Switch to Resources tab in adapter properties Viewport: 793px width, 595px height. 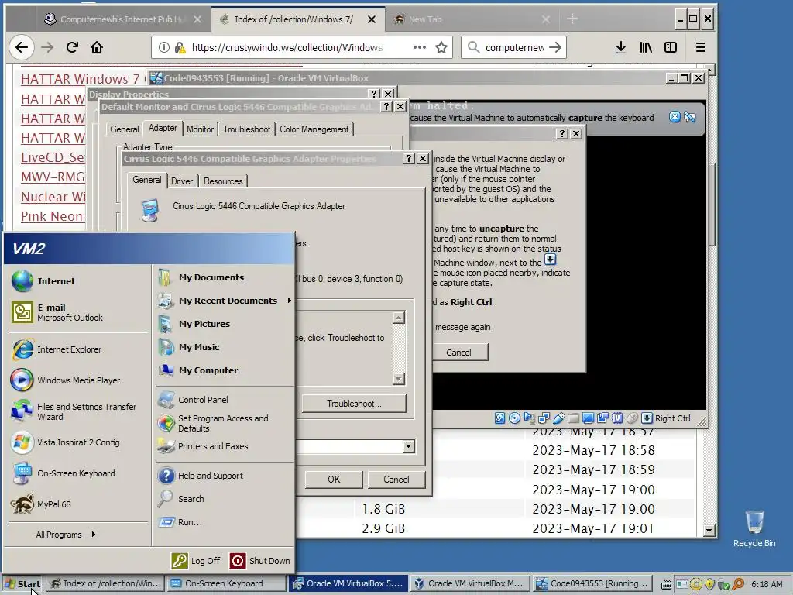(x=223, y=181)
